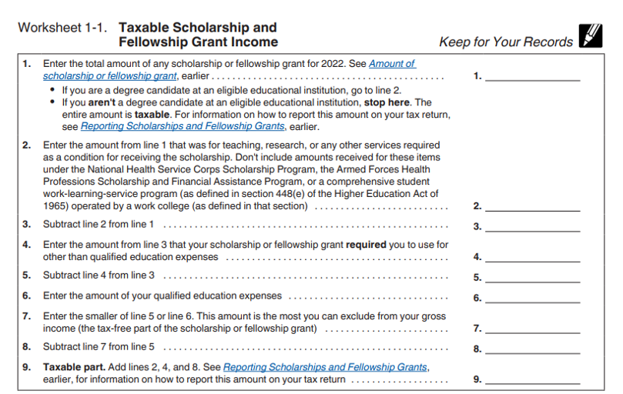Open Reporting Scholarships link in line 1 instructions
This screenshot has width=623, height=394.
point(183,126)
